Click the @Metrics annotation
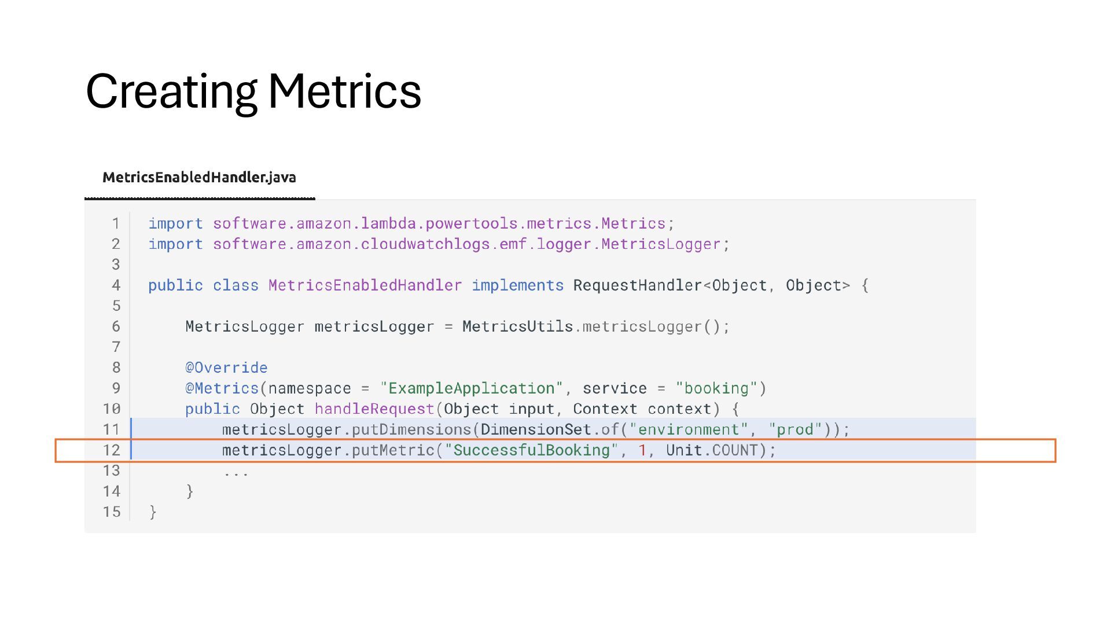Image resolution: width=1111 pixels, height=625 pixels. point(222,388)
